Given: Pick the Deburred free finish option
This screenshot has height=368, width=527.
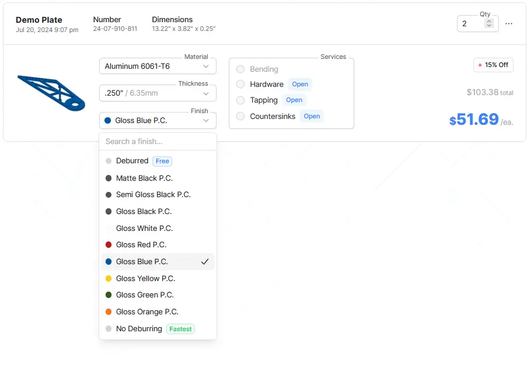Looking at the screenshot, I should (132, 161).
